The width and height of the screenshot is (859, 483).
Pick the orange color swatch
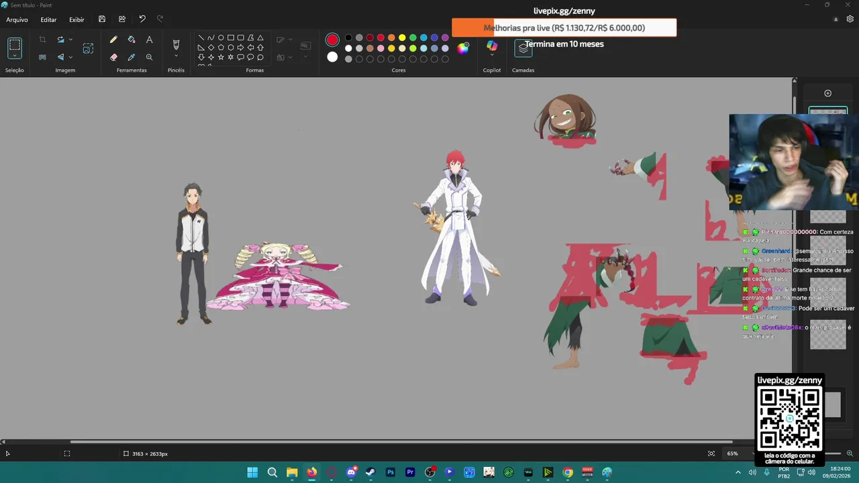pyautogui.click(x=391, y=38)
